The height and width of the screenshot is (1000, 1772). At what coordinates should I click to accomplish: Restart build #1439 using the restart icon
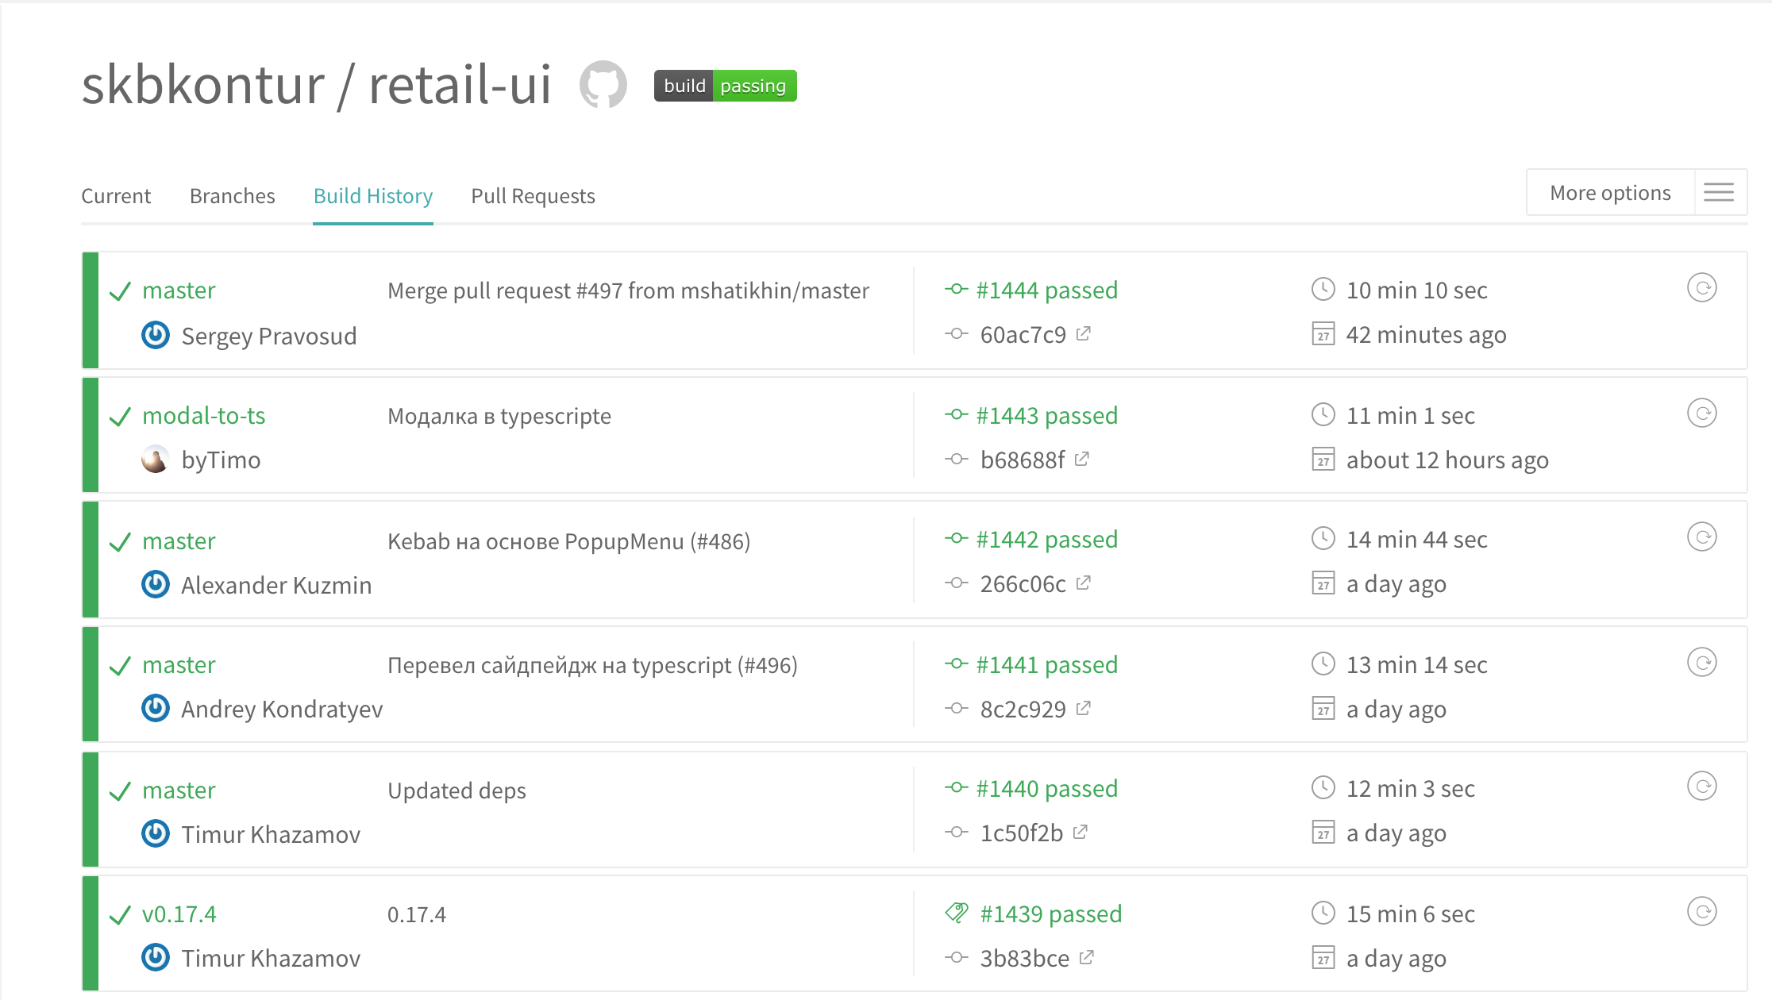click(1701, 912)
